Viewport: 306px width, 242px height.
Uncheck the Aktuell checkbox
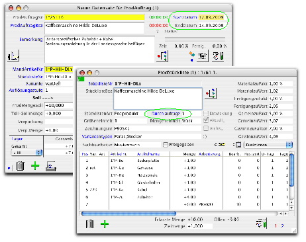coord(206,120)
